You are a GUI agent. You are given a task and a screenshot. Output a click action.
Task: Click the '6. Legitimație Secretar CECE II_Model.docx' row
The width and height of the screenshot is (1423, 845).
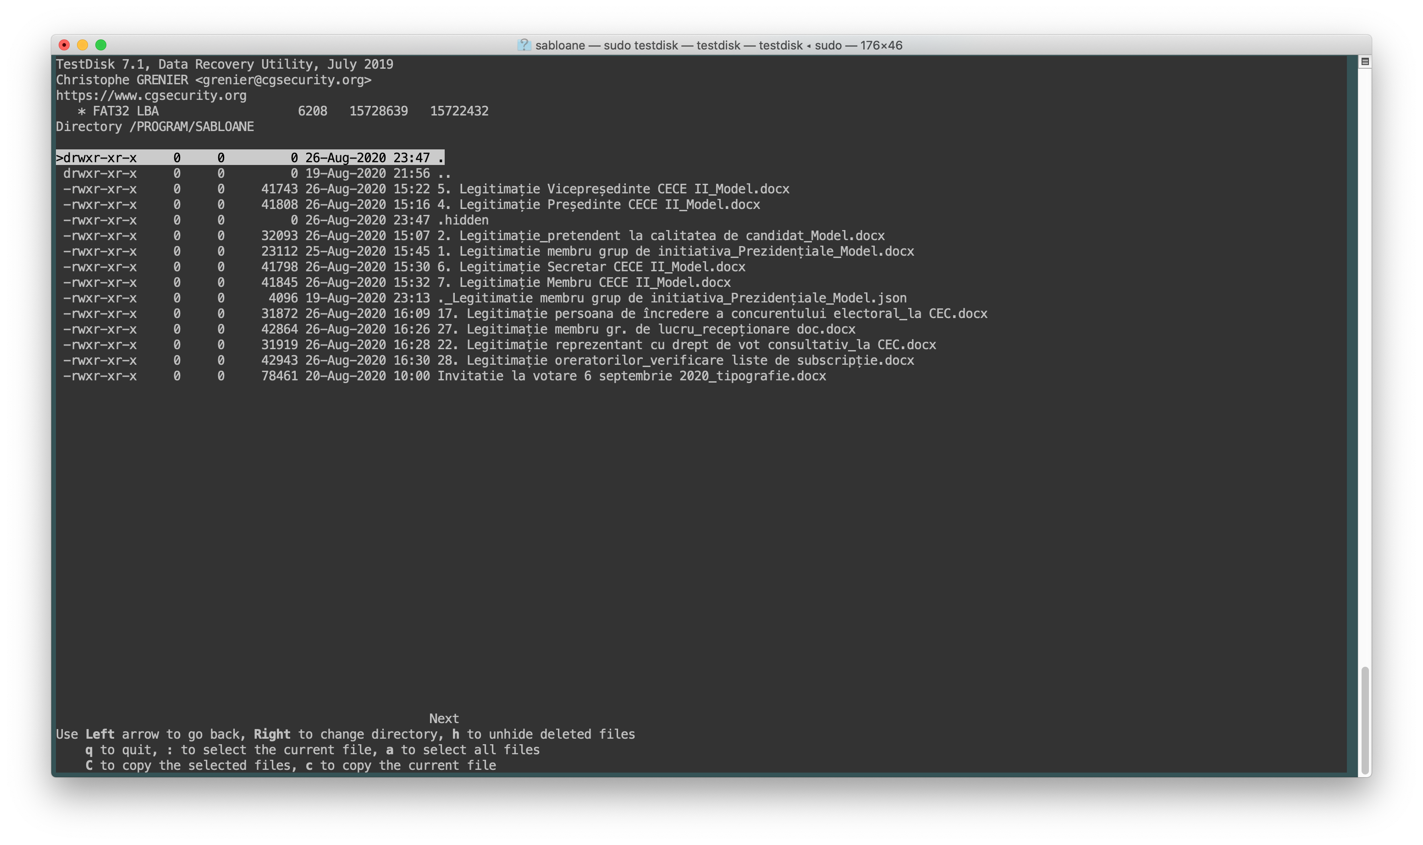(591, 267)
